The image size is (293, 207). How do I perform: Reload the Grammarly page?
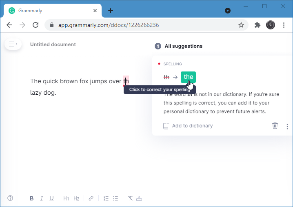pyautogui.click(x=36, y=25)
